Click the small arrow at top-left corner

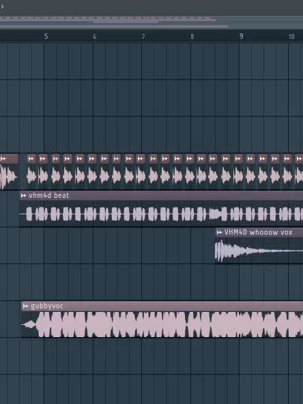click(x=2, y=6)
